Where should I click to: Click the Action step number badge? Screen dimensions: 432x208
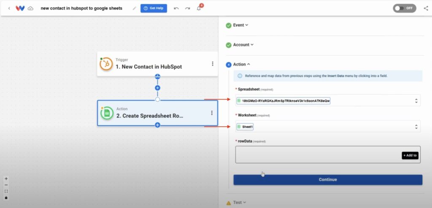tap(229, 65)
